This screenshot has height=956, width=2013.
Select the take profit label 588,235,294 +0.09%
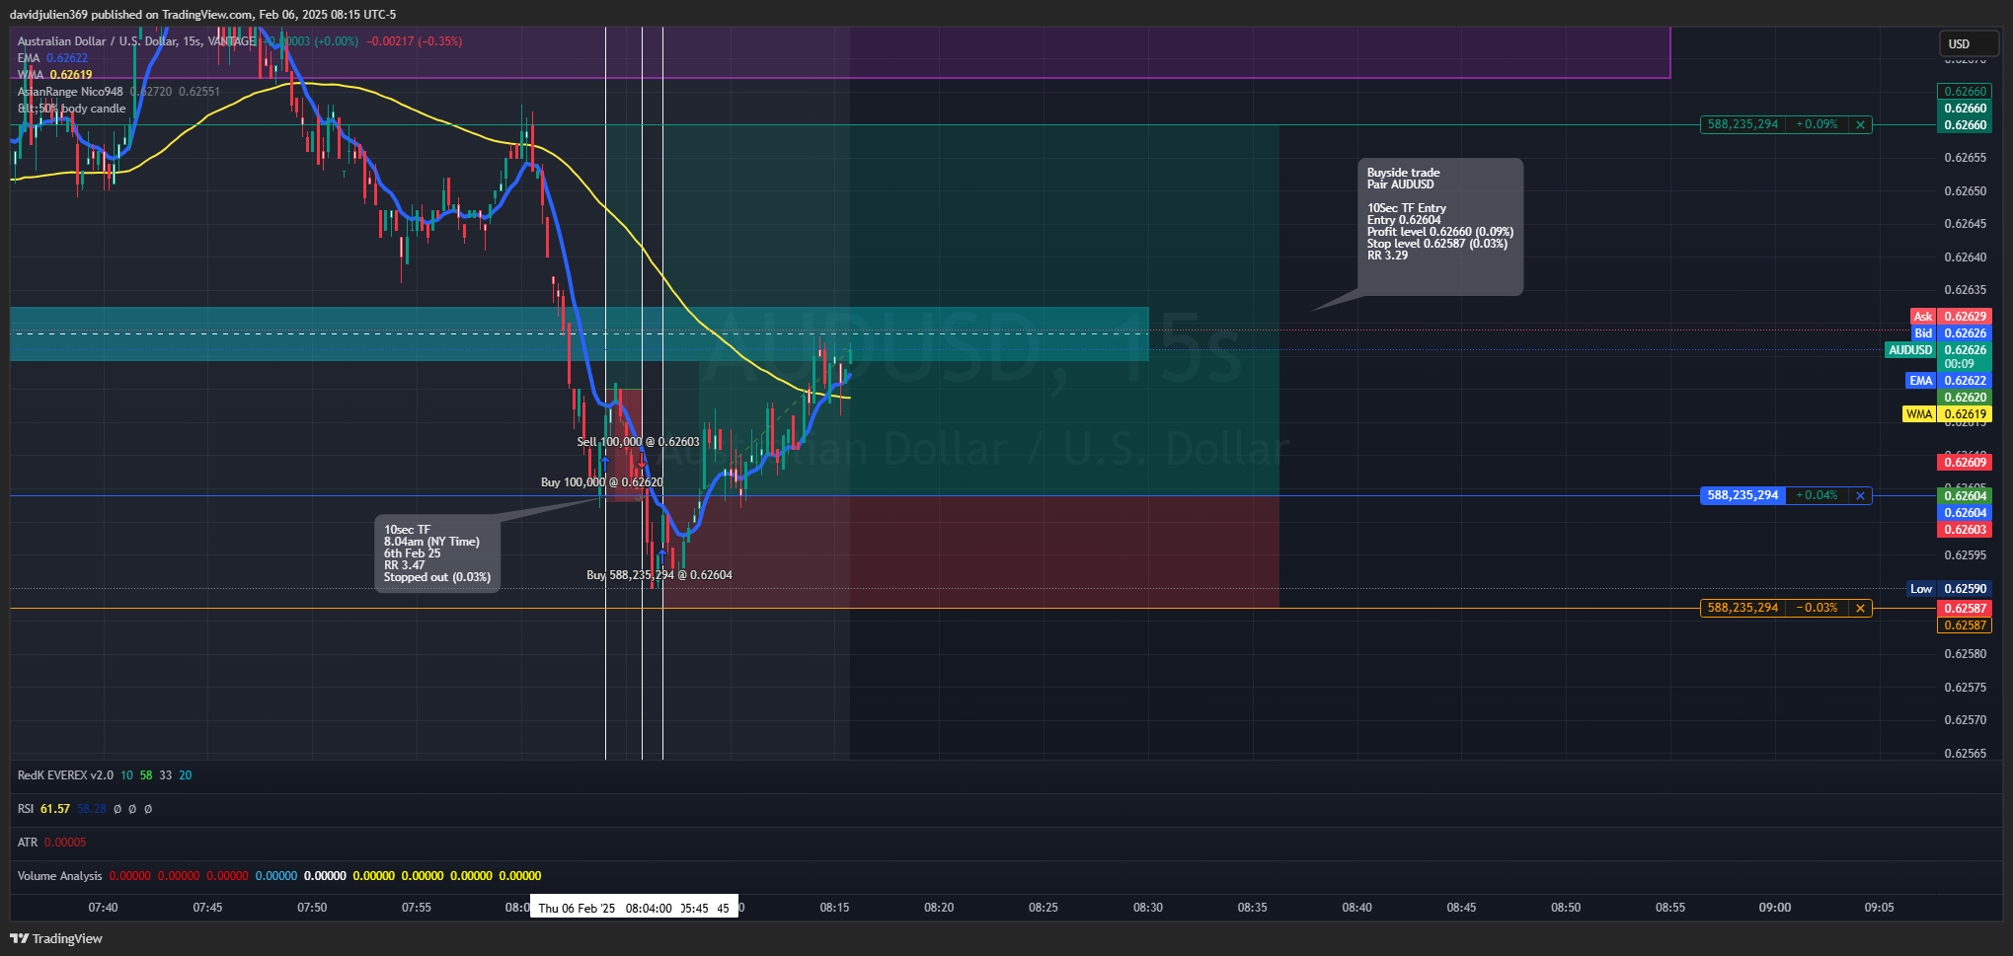pyautogui.click(x=1774, y=124)
